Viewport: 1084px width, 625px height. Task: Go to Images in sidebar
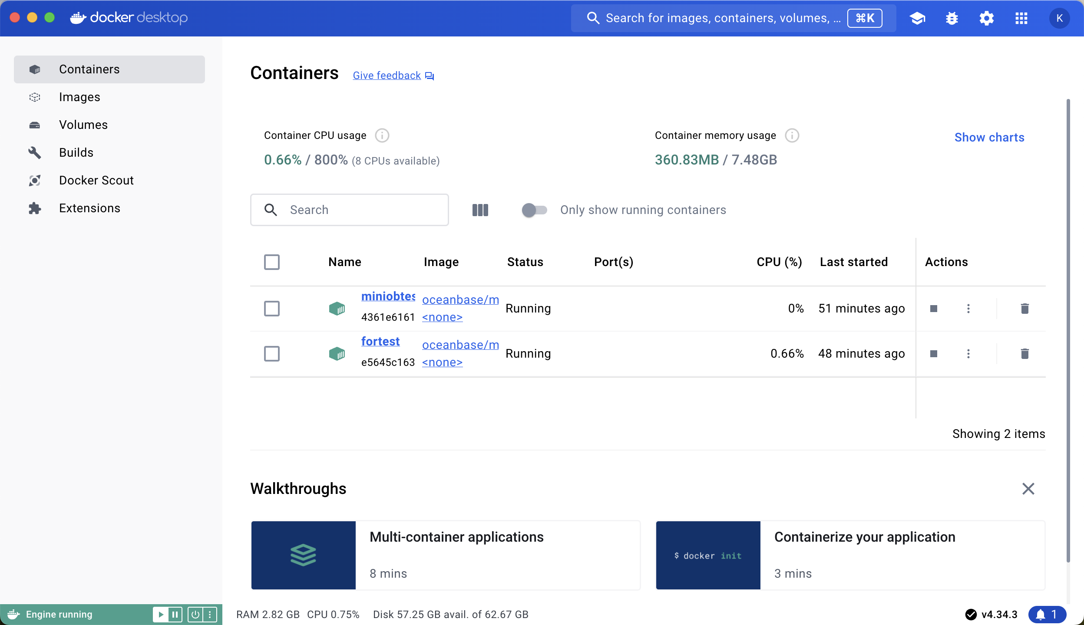tap(79, 97)
